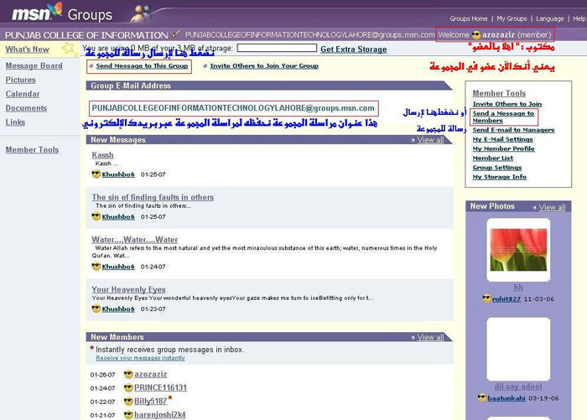
Task: Open Your Heavenly Eyes message
Action: [128, 289]
